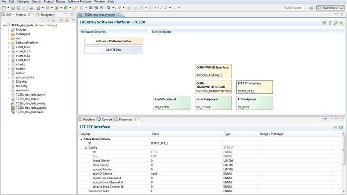This screenshot has width=347, height=195.
Task: Click the wrench build-settings icon in the toolbar
Action: (x=76, y=8)
